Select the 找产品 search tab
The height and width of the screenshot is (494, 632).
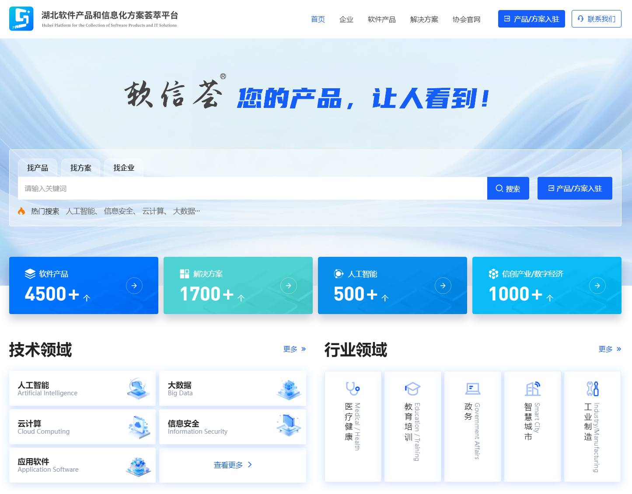[x=38, y=168]
